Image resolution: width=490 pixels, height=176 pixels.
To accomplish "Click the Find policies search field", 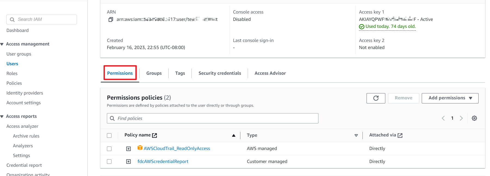I will (x=215, y=118).
